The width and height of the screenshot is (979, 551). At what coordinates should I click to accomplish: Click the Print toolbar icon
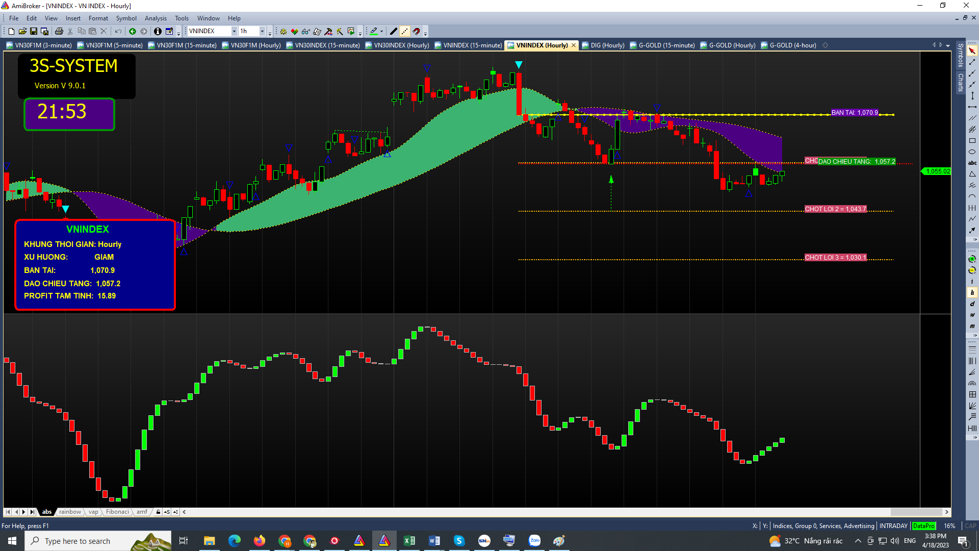[x=59, y=32]
